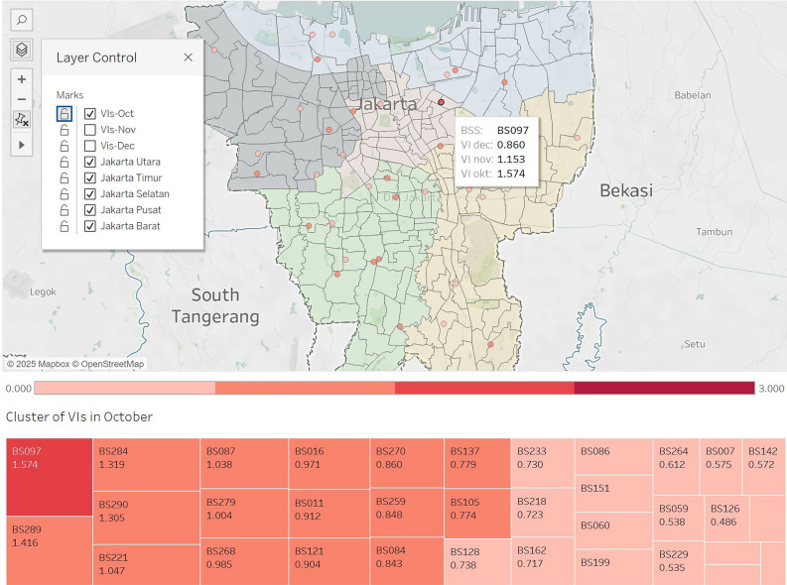This screenshot has height=585, width=787.
Task: Open the Mapbox attribution link
Action: pyautogui.click(x=38, y=364)
